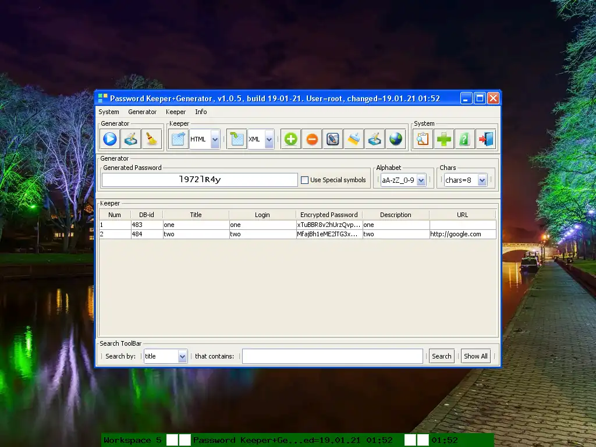The image size is (596, 447).
Task: Open the Generator menu
Action: click(x=142, y=112)
